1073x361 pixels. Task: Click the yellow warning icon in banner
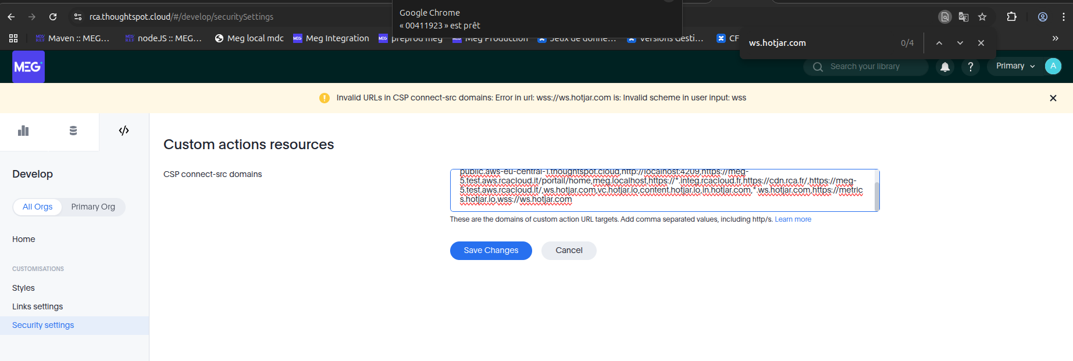(325, 98)
